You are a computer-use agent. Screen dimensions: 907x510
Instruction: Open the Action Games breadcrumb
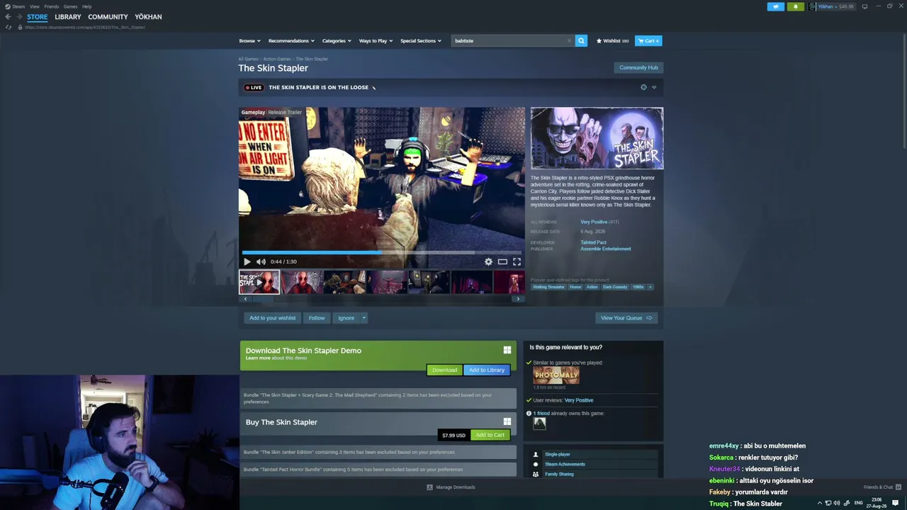click(277, 59)
